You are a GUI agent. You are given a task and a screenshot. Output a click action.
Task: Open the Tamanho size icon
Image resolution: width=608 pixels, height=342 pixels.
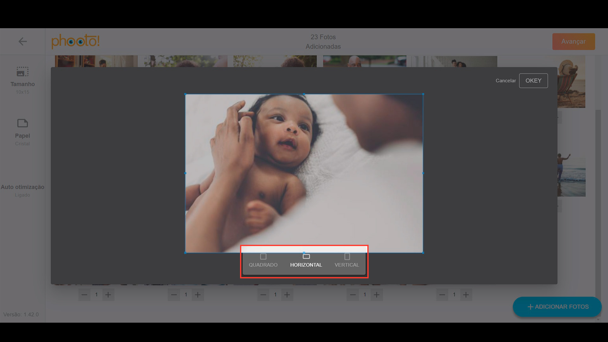[x=22, y=72]
